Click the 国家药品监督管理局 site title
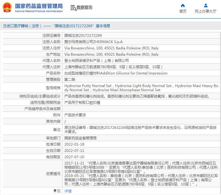221x195 pixels. (x=39, y=6)
